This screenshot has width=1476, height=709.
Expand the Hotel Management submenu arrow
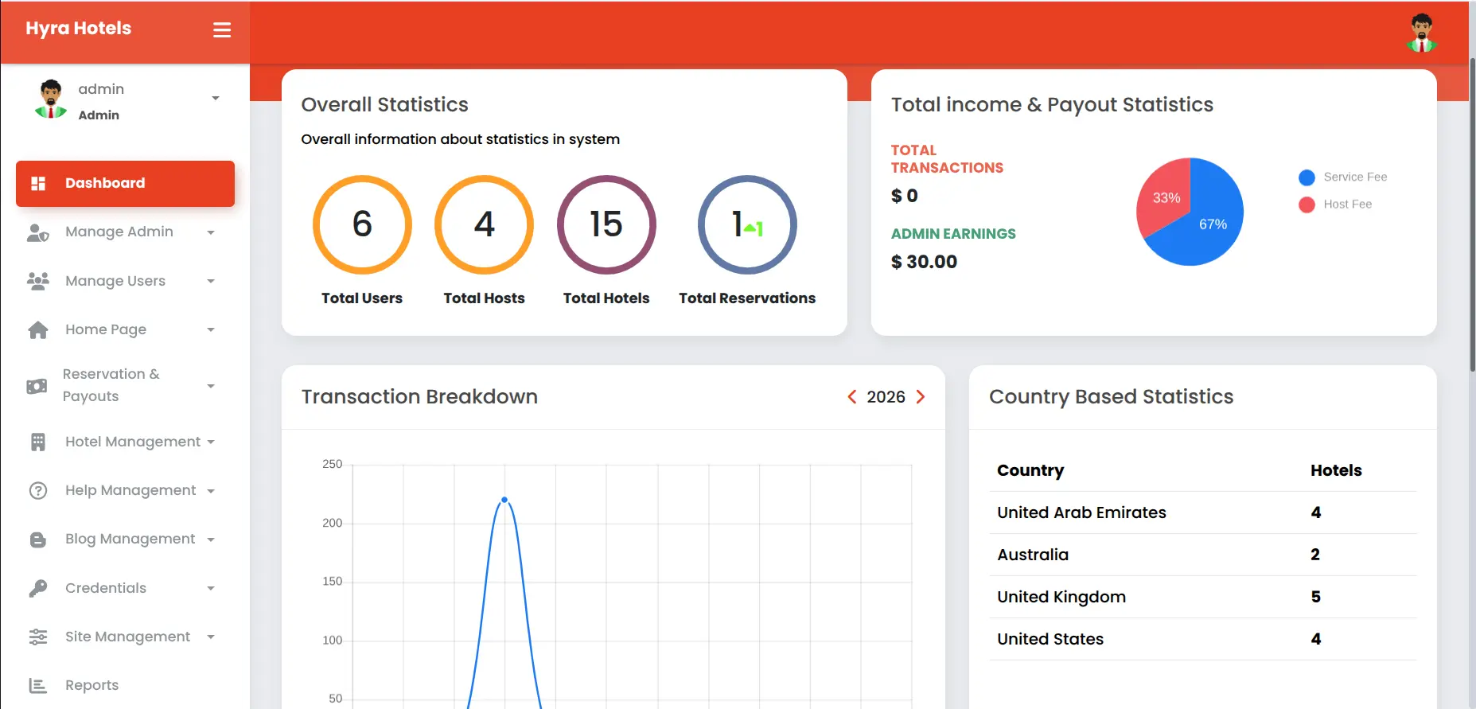click(x=211, y=442)
